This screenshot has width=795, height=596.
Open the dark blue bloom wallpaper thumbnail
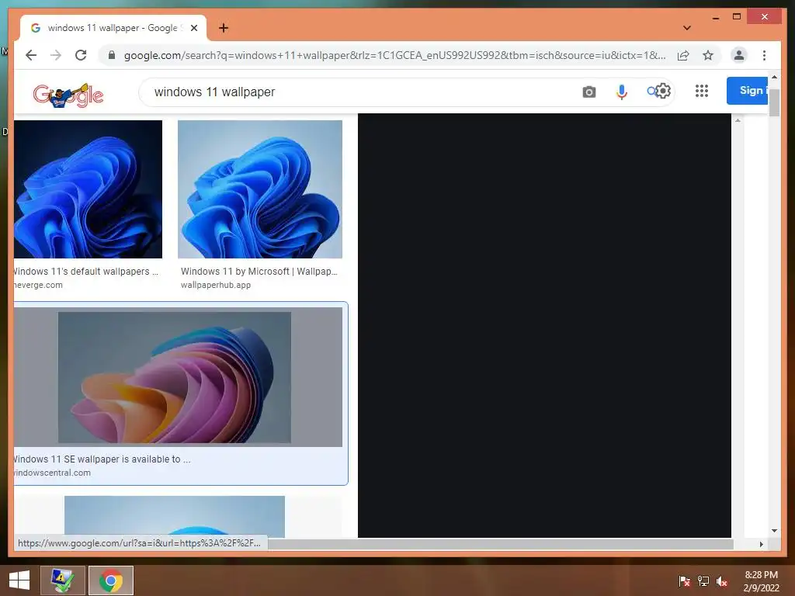[x=89, y=189]
